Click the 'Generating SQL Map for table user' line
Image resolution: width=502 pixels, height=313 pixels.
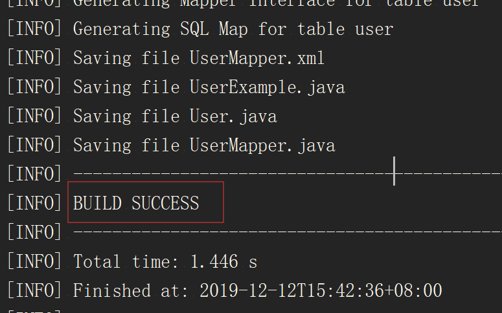point(200,29)
